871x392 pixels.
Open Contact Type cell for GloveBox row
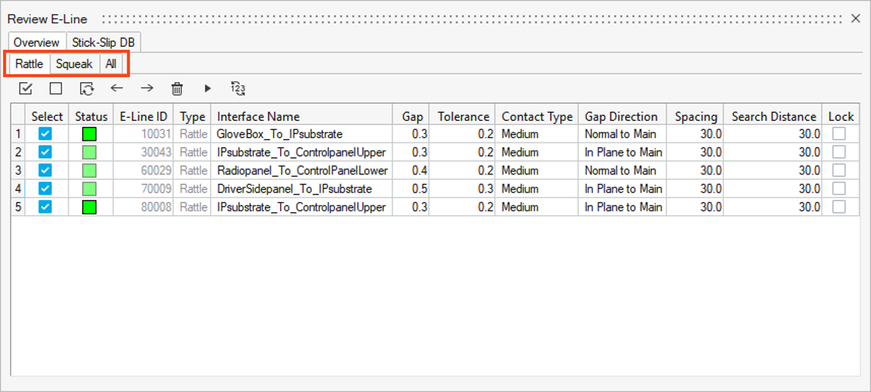click(536, 134)
